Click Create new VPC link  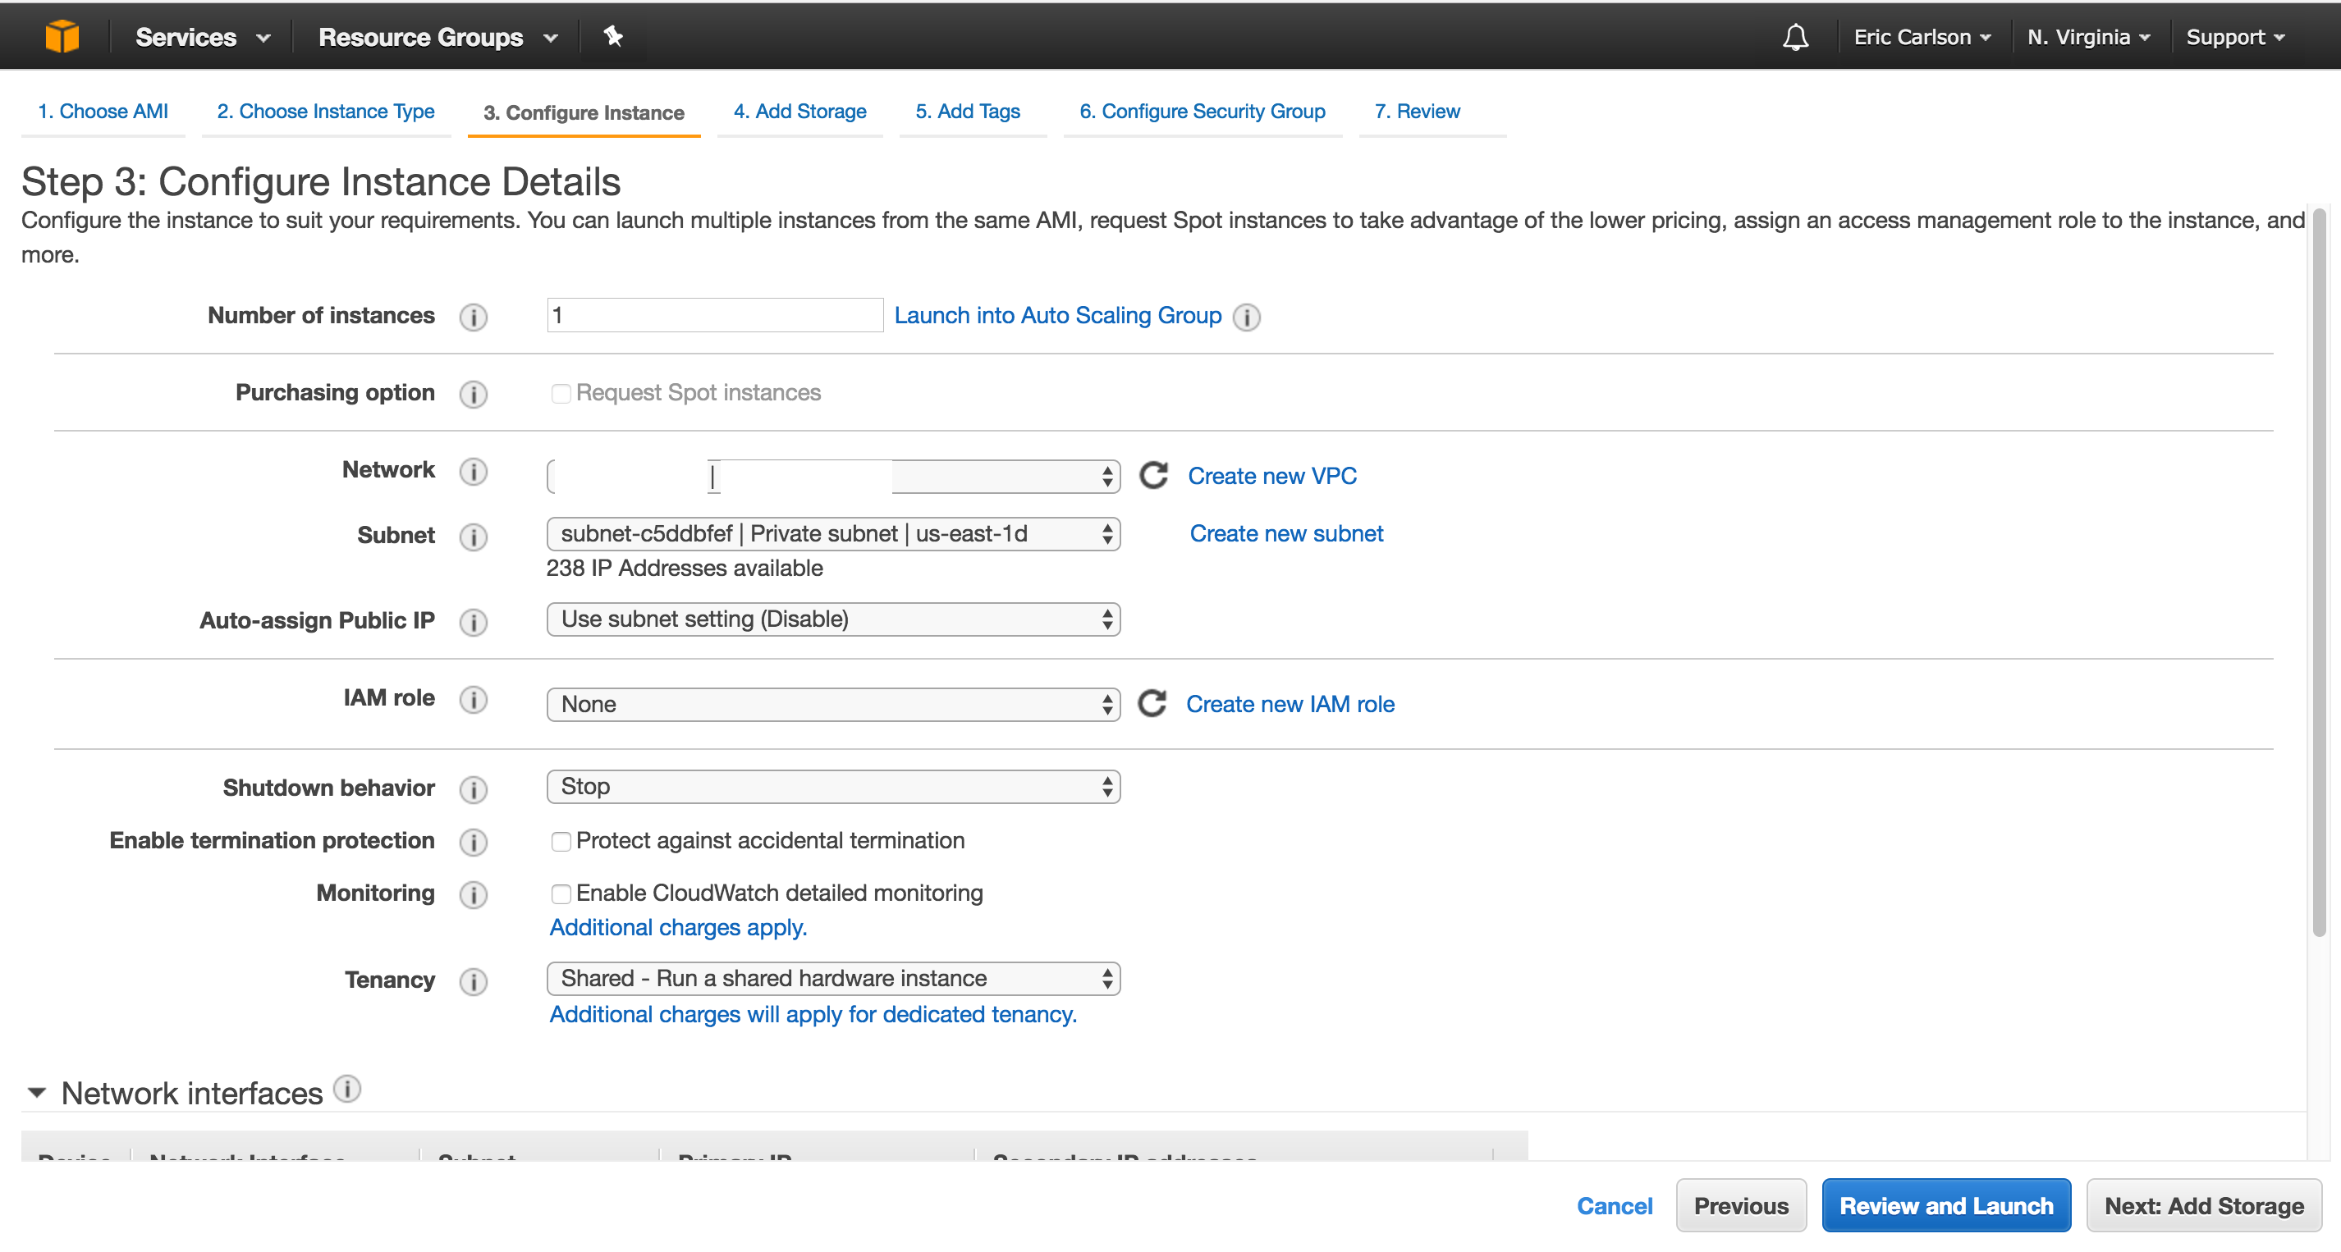pos(1271,475)
